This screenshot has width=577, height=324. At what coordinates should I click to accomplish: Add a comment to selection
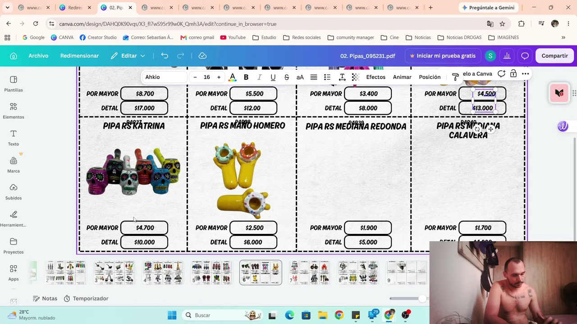(501, 74)
